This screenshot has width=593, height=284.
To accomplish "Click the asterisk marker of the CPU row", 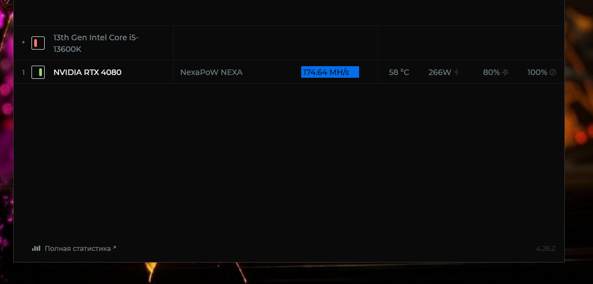I will 24,42.
